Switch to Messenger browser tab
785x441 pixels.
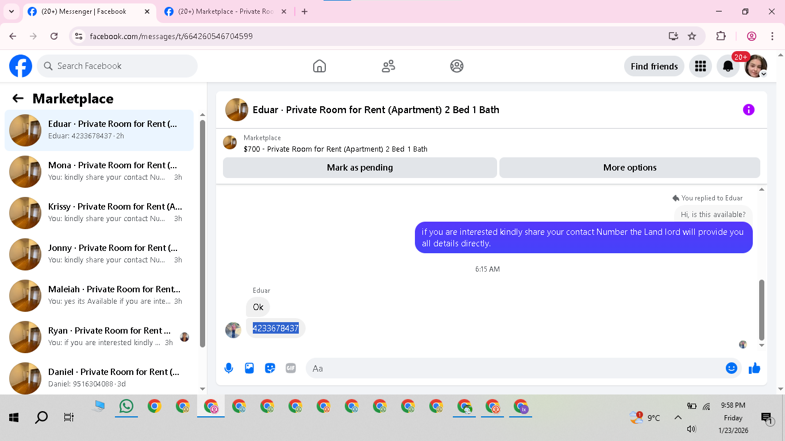pos(89,11)
